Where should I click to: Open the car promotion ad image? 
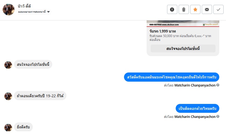[x=183, y=24]
